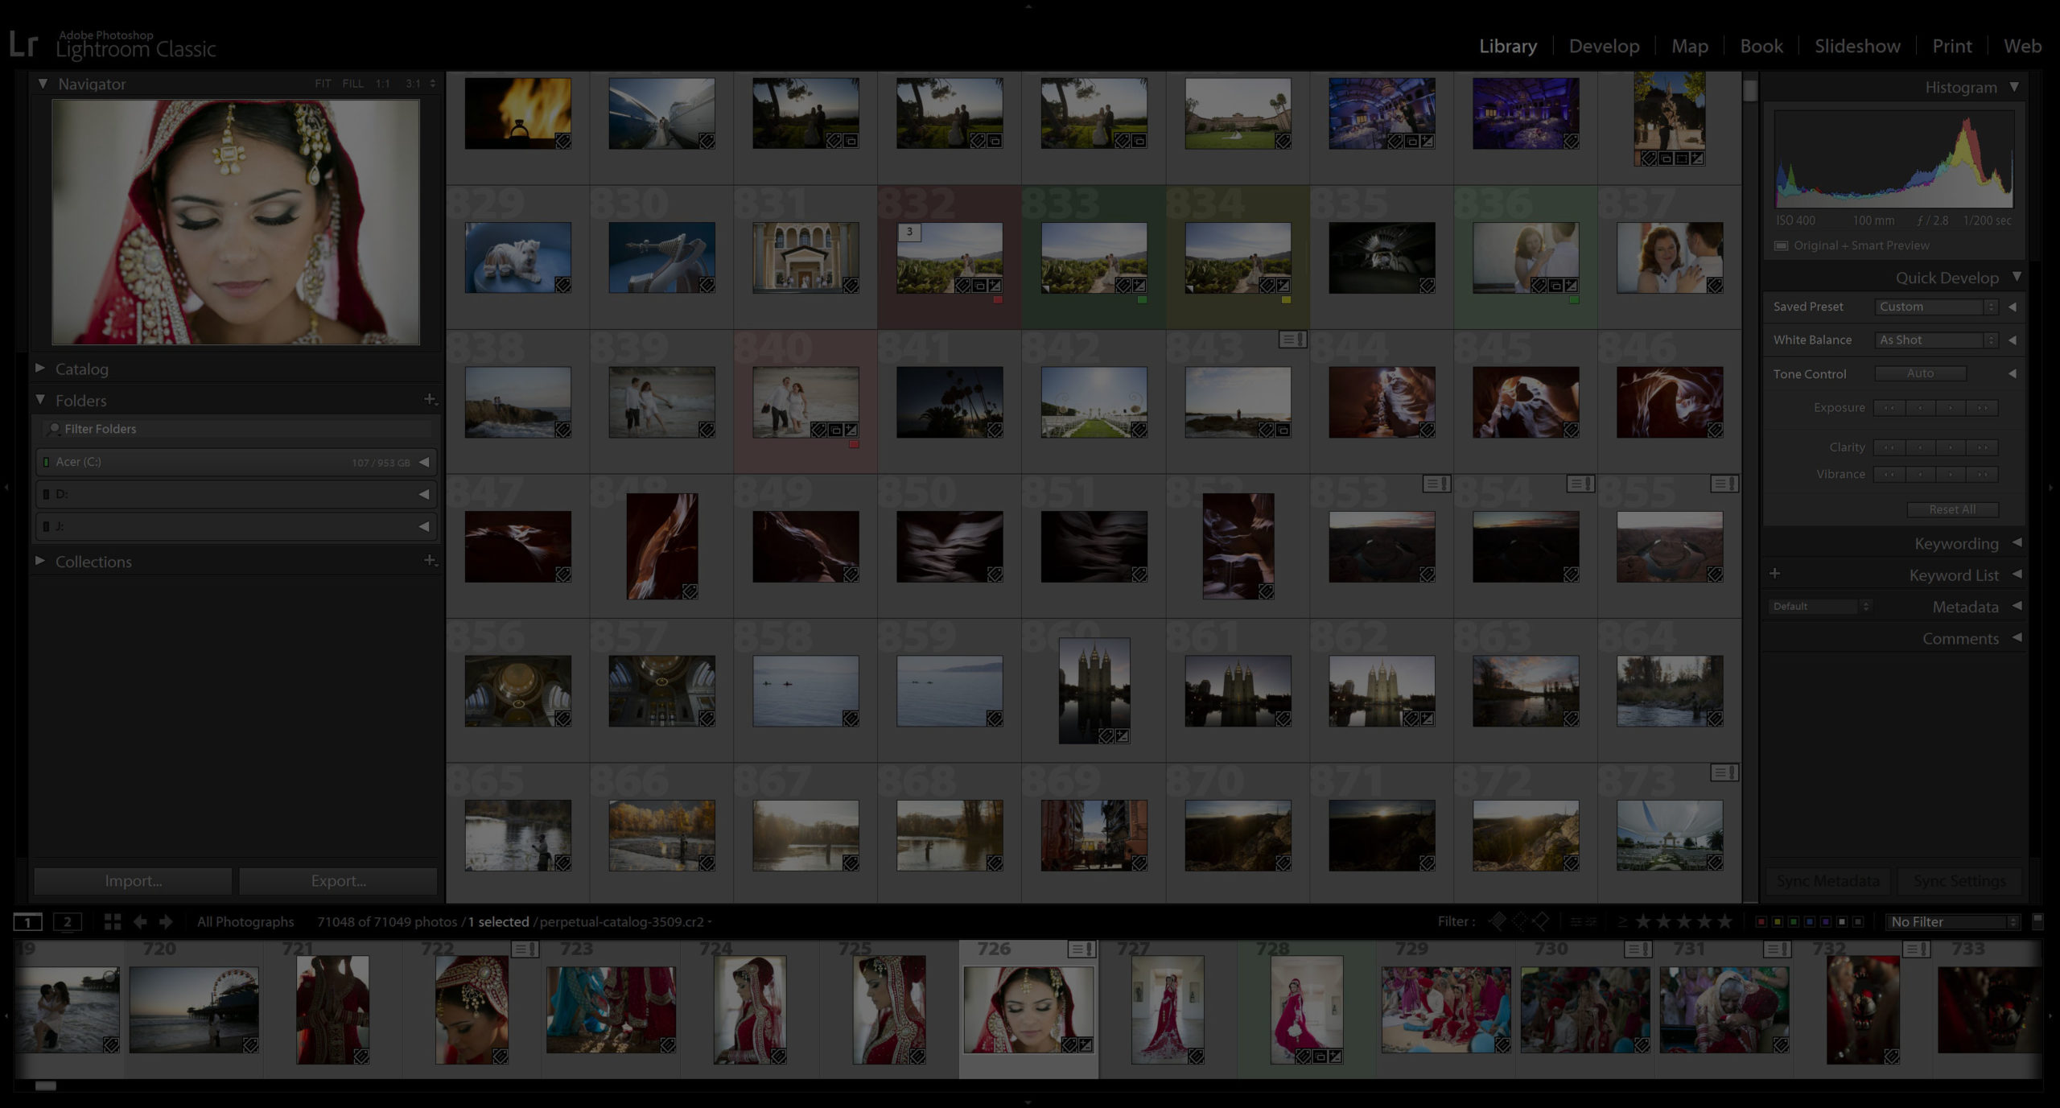Expand the Collections panel
2060x1108 pixels.
40,561
